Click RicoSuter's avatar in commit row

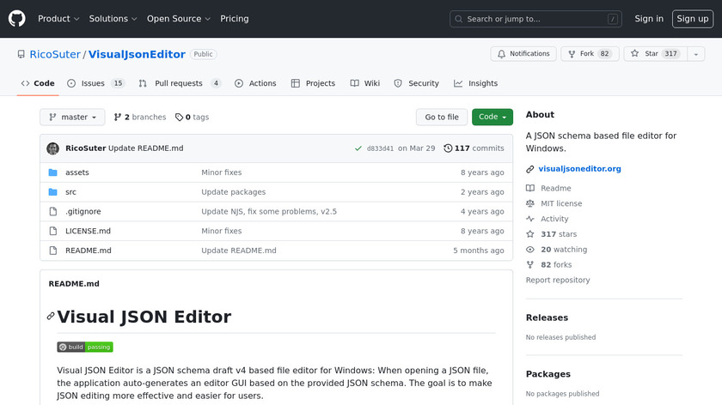(x=52, y=148)
